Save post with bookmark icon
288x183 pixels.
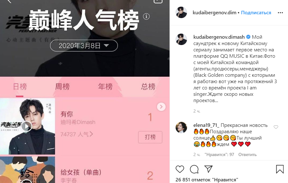tap(280, 169)
